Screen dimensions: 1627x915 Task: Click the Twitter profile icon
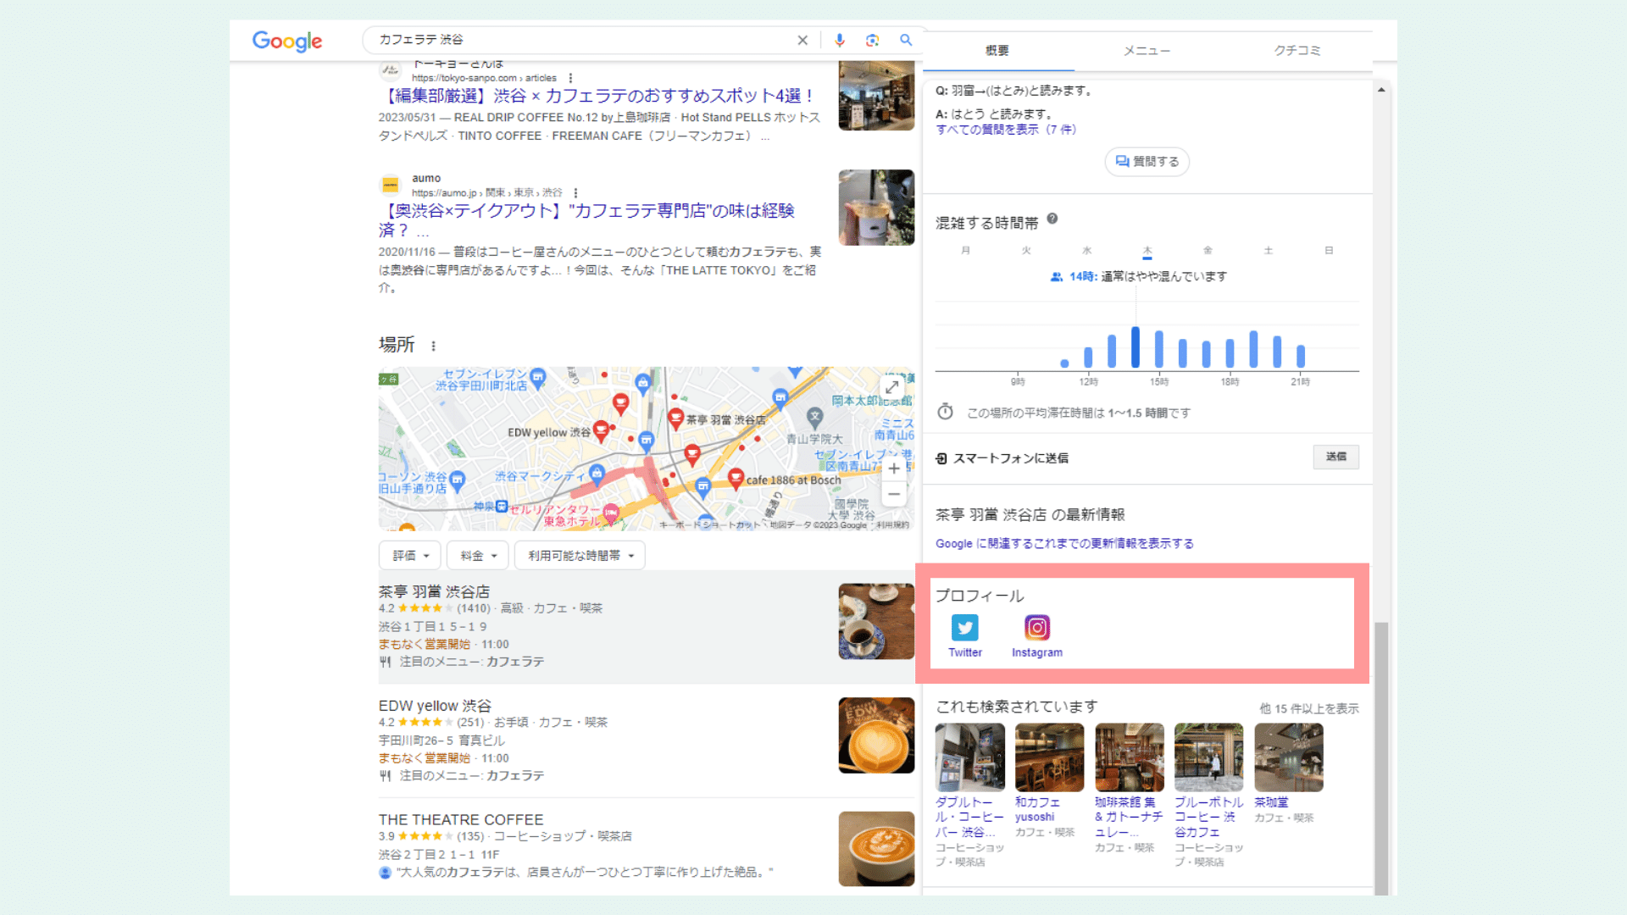coord(964,628)
